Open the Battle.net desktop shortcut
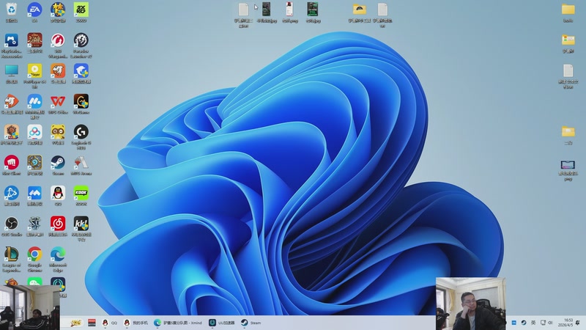586x330 pixels. [12, 194]
